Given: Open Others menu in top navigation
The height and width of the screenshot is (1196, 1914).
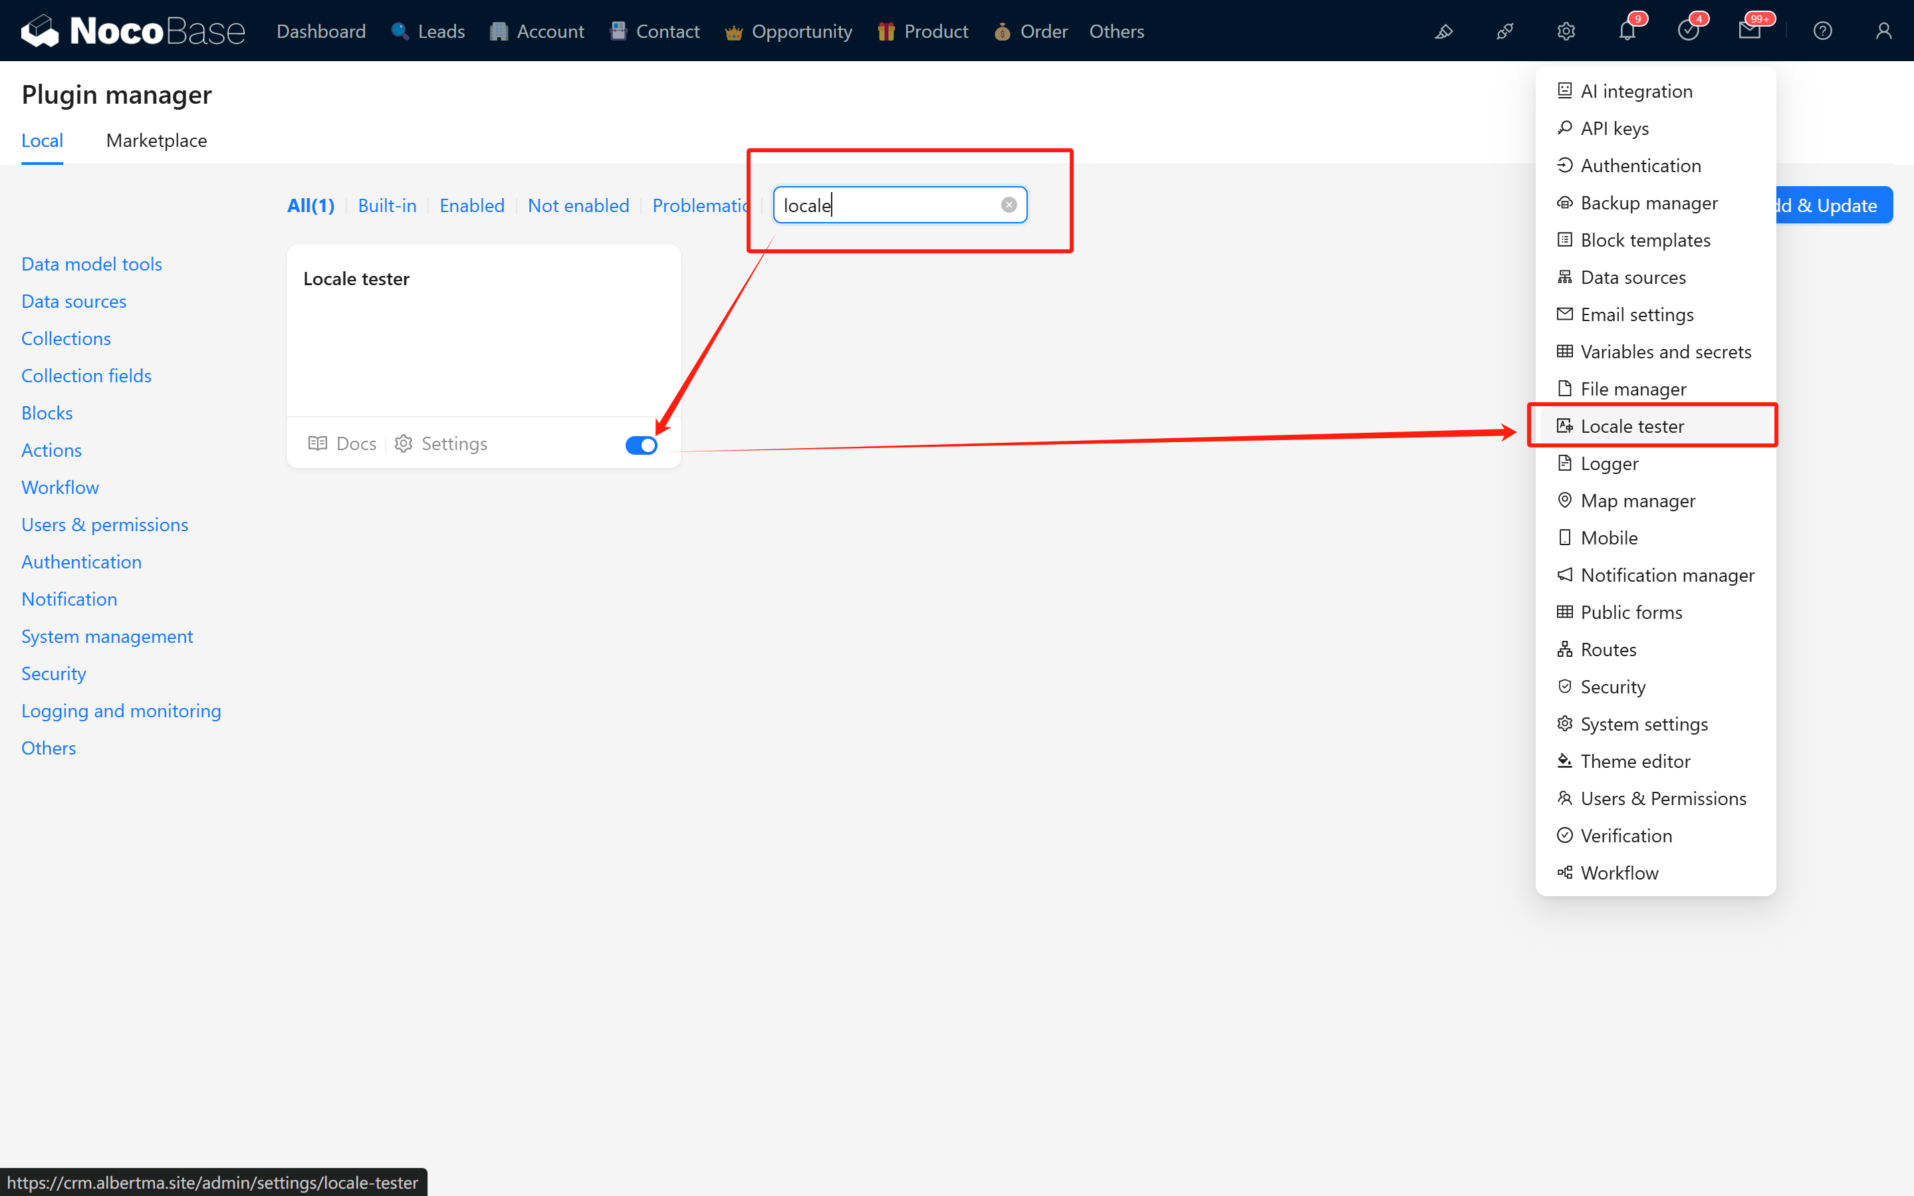Looking at the screenshot, I should [x=1116, y=32].
